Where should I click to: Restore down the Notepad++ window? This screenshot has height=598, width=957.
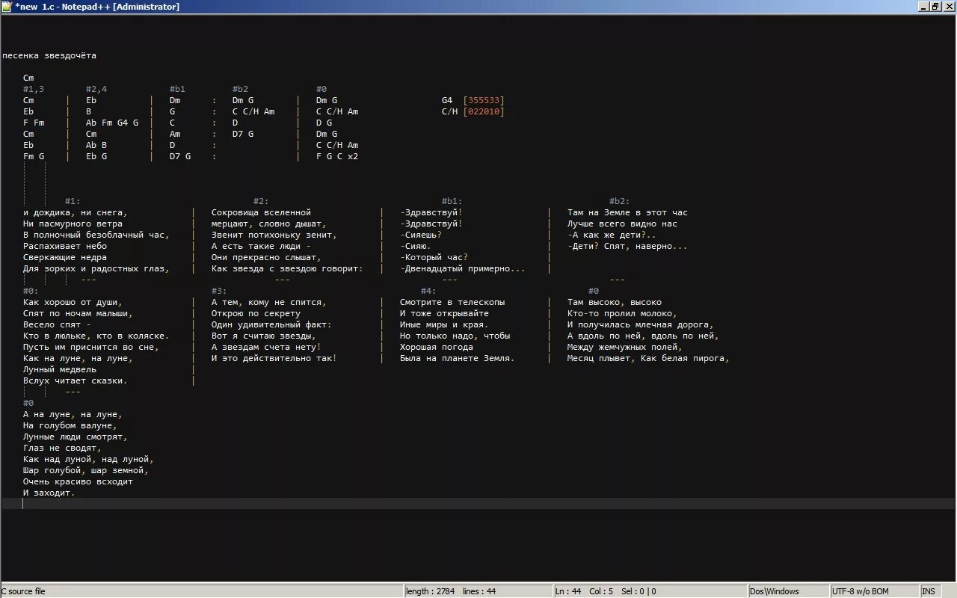[x=935, y=7]
